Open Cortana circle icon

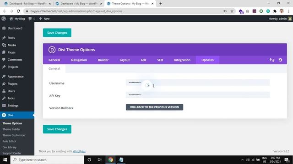pos(89,160)
